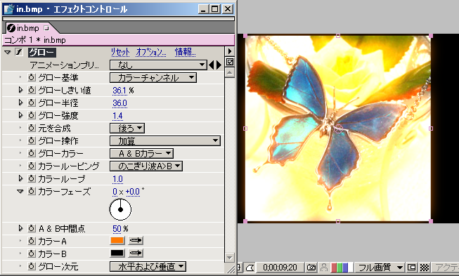Select the in.bmp effect controls tab
The image size is (459, 276).
(x=28, y=28)
